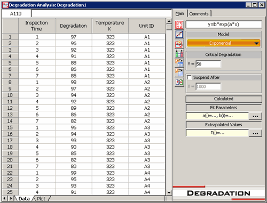The height and width of the screenshot is (203, 267).
Task: Click the a(i)=..., b(i)=... result field
Action: (x=217, y=116)
